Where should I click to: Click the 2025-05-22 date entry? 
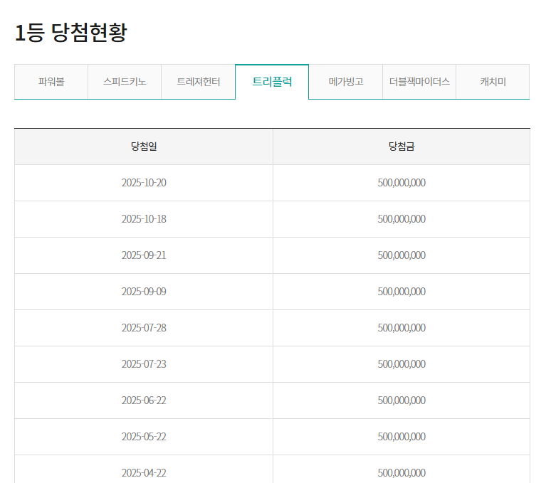point(144,437)
